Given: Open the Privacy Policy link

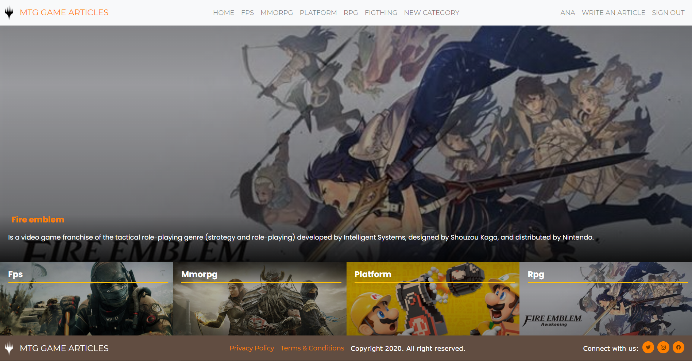Looking at the screenshot, I should [x=252, y=348].
